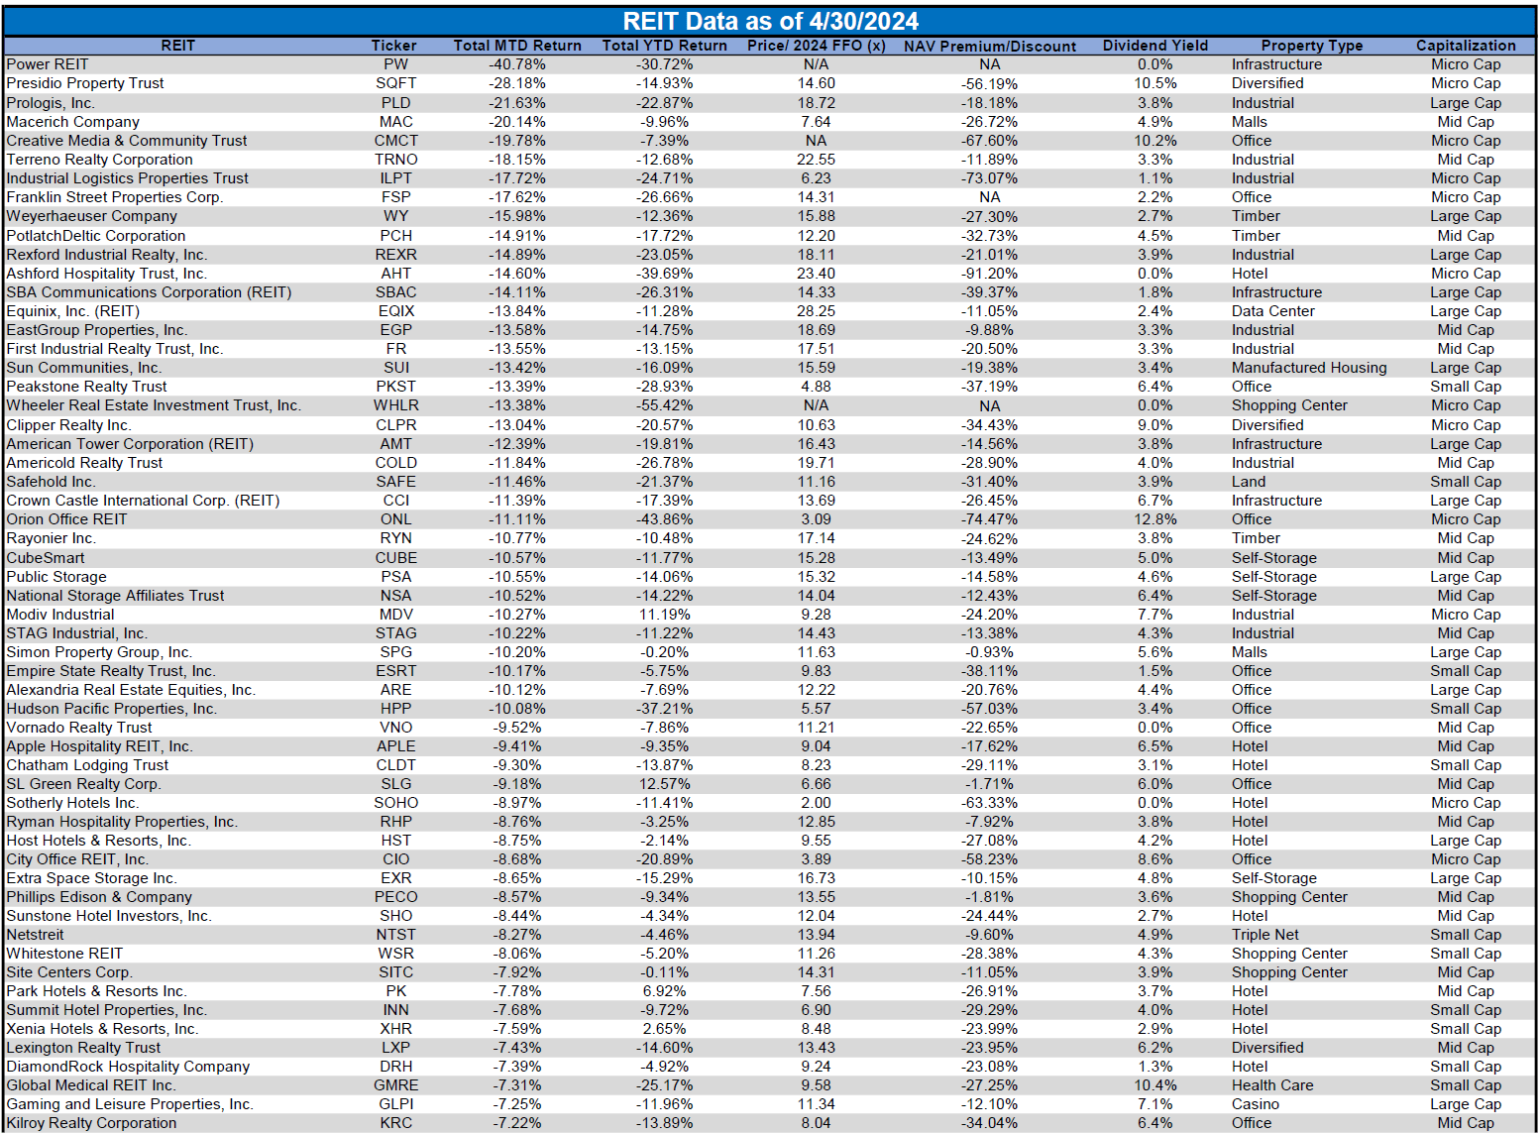
Task: Click the 'REIT' column header
Action: pos(178,46)
